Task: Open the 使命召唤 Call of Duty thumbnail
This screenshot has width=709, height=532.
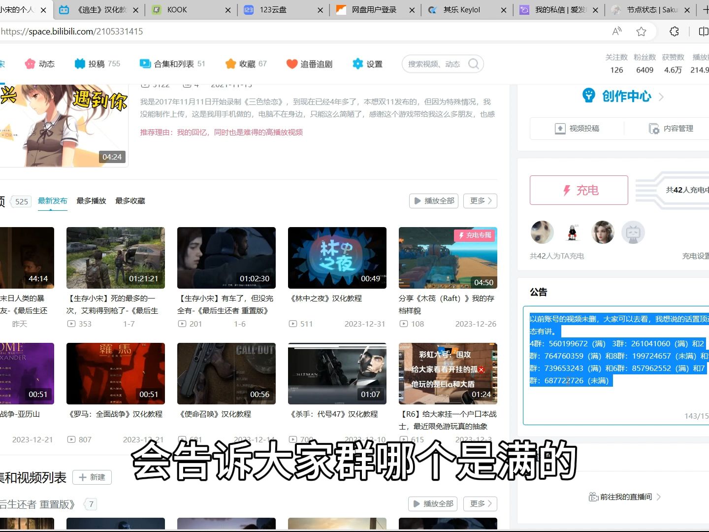Action: point(226,373)
